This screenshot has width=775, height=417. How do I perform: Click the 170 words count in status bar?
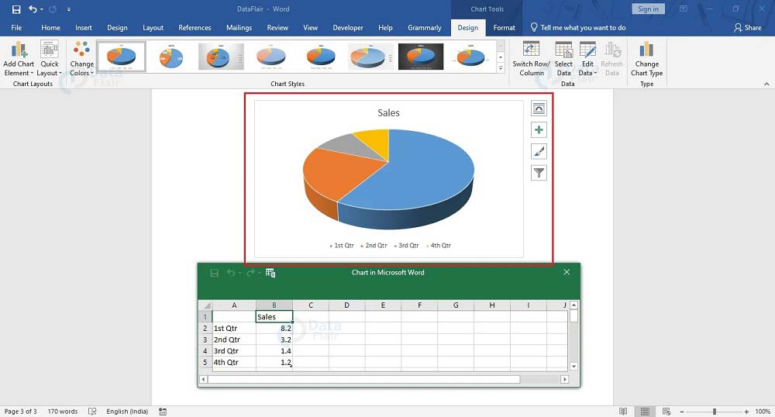click(x=62, y=412)
